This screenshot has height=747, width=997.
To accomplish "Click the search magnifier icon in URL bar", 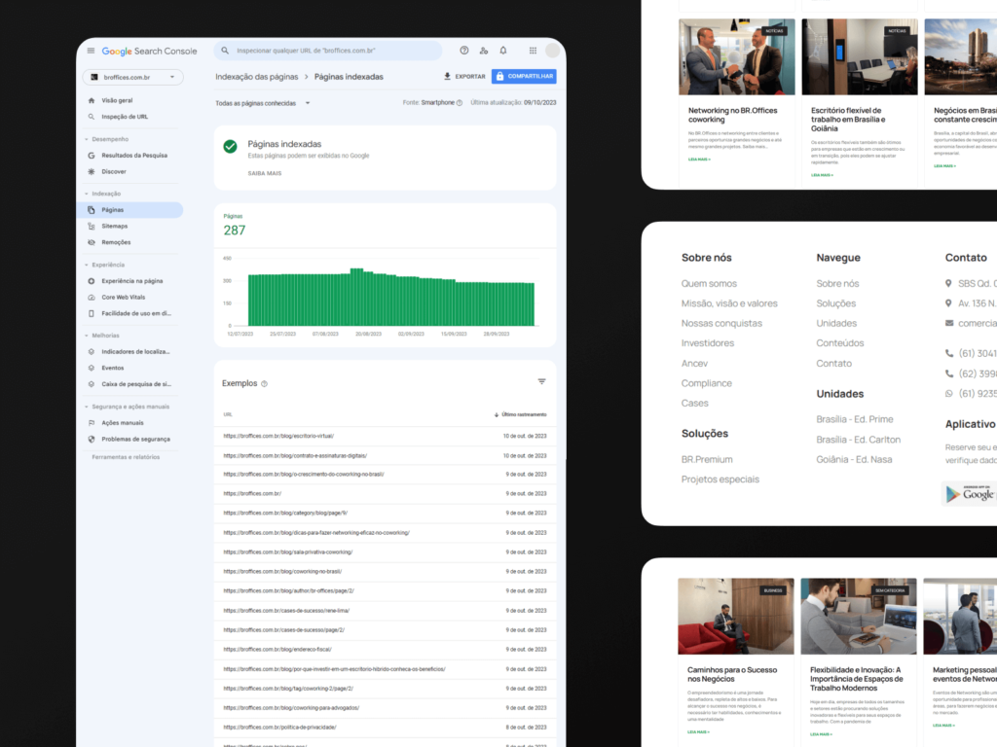I will pos(225,51).
